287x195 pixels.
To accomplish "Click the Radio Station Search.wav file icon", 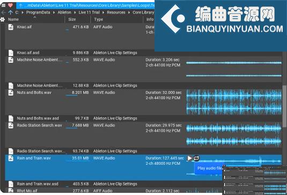I will 11,125.
